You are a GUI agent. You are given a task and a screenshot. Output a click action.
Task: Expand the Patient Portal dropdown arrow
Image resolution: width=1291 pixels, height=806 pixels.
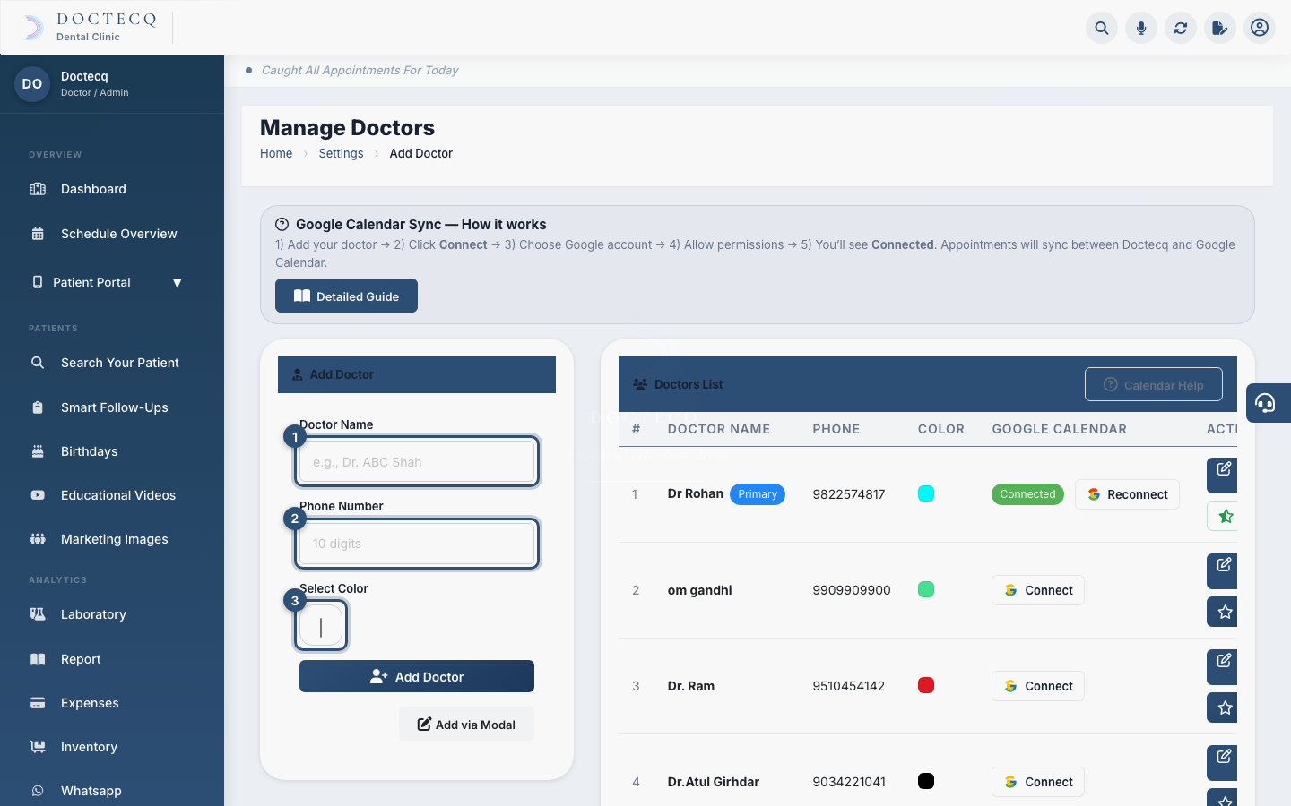point(178,283)
